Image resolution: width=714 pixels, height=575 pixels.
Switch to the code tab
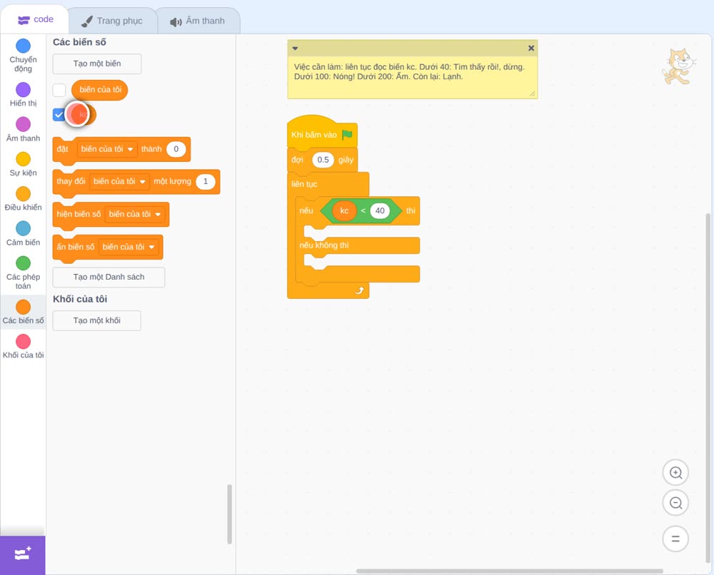coord(36,19)
